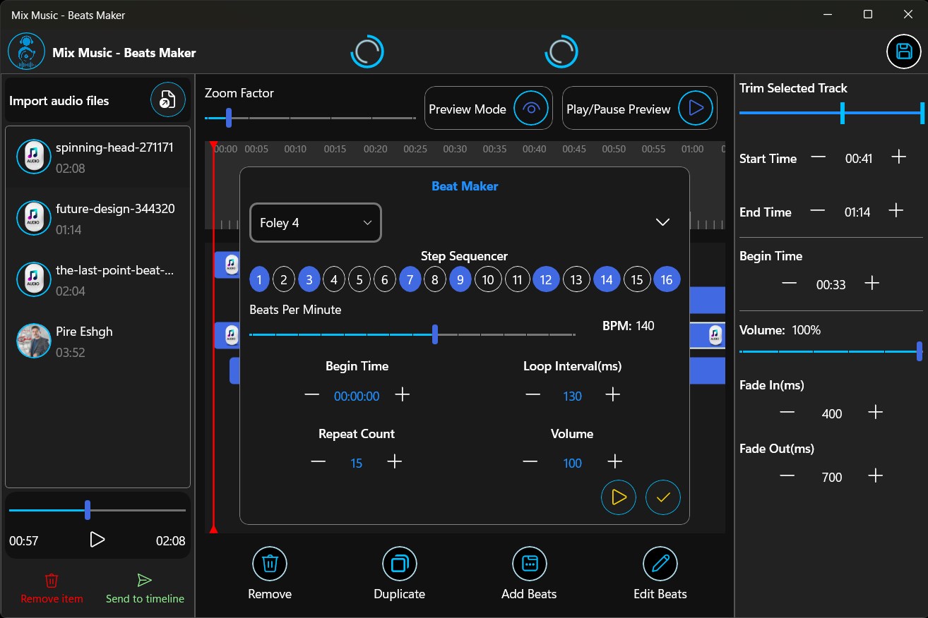
Task: Increase the Repeat Count with plus
Action: click(395, 462)
